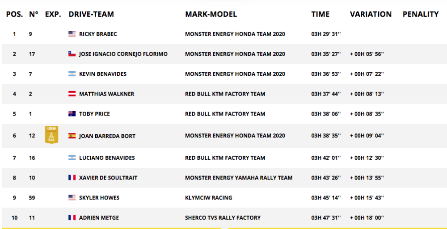
Task: Select rider Toby Price's name
Action: coord(94,114)
